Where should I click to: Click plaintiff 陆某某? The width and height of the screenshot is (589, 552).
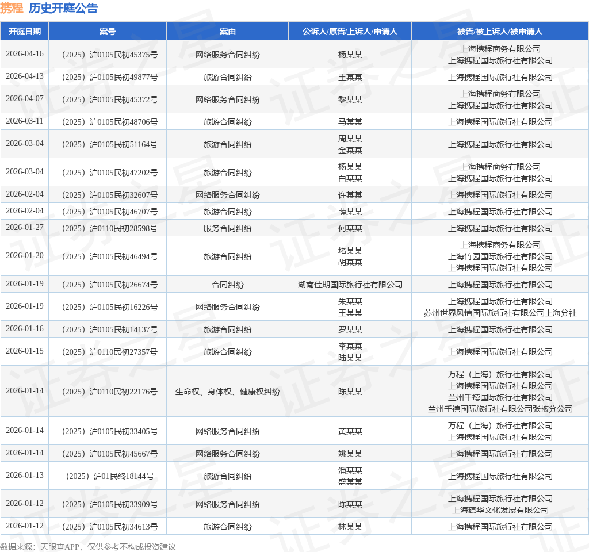(350, 358)
